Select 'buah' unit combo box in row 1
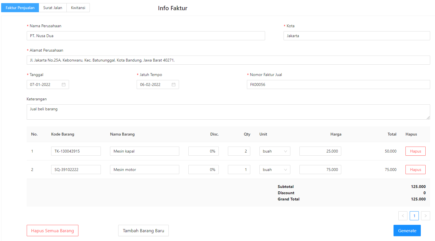This screenshot has width=435, height=241. point(273,151)
